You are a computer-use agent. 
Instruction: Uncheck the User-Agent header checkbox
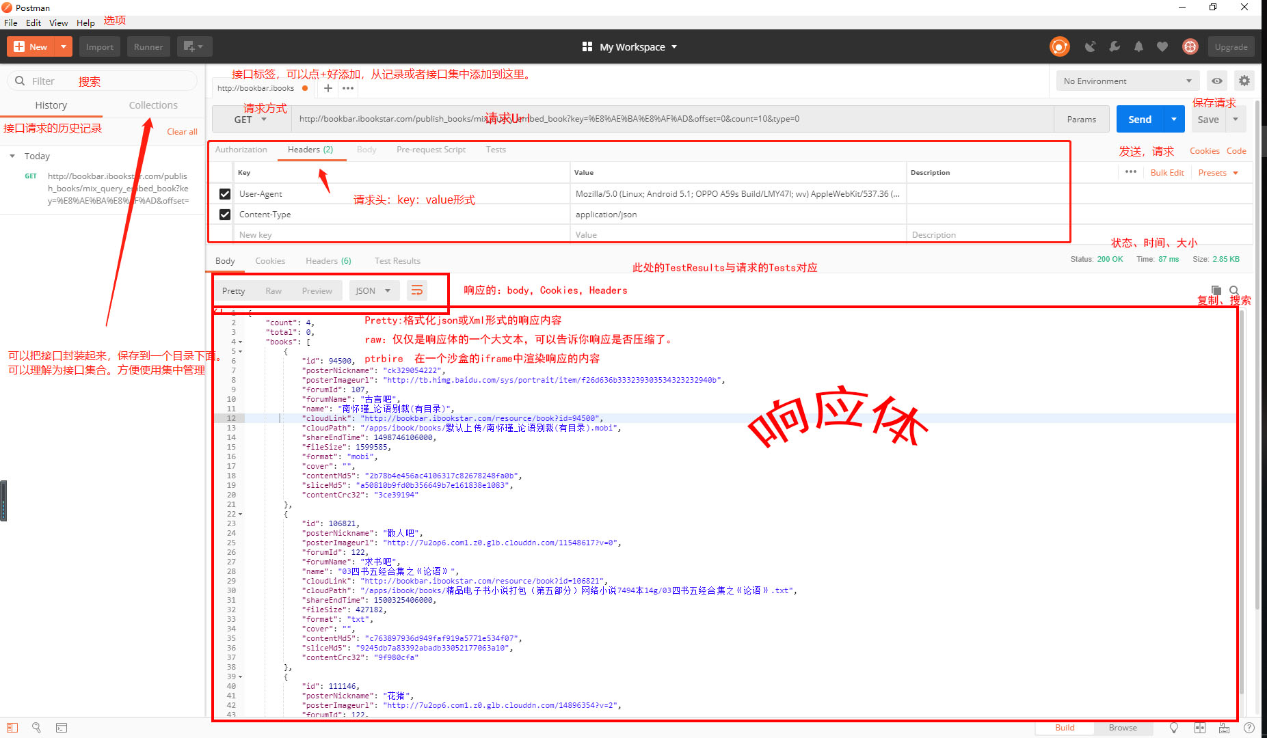(x=224, y=194)
